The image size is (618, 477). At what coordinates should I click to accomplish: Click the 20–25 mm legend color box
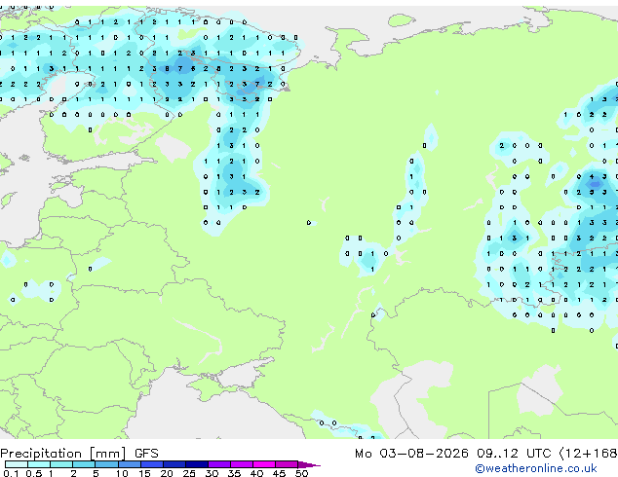pyautogui.click(x=174, y=464)
